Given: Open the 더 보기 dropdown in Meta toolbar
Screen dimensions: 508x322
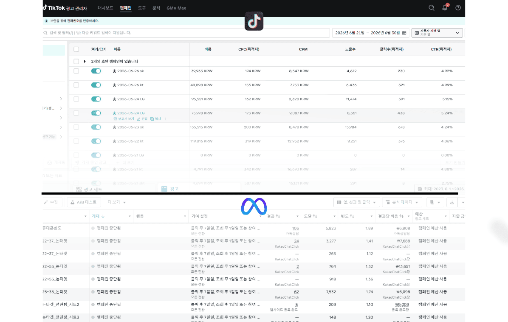Looking at the screenshot, I should 116,202.
